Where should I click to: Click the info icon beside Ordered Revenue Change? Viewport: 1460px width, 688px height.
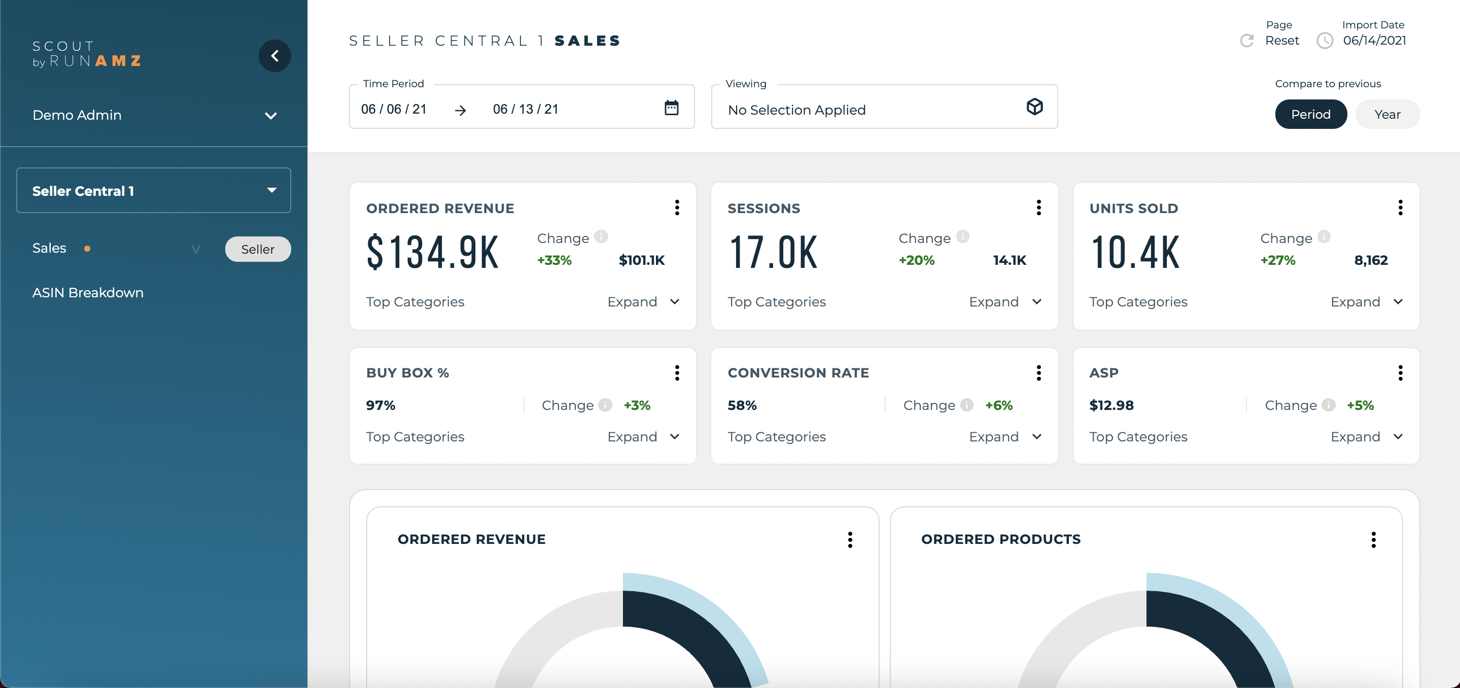(x=601, y=236)
